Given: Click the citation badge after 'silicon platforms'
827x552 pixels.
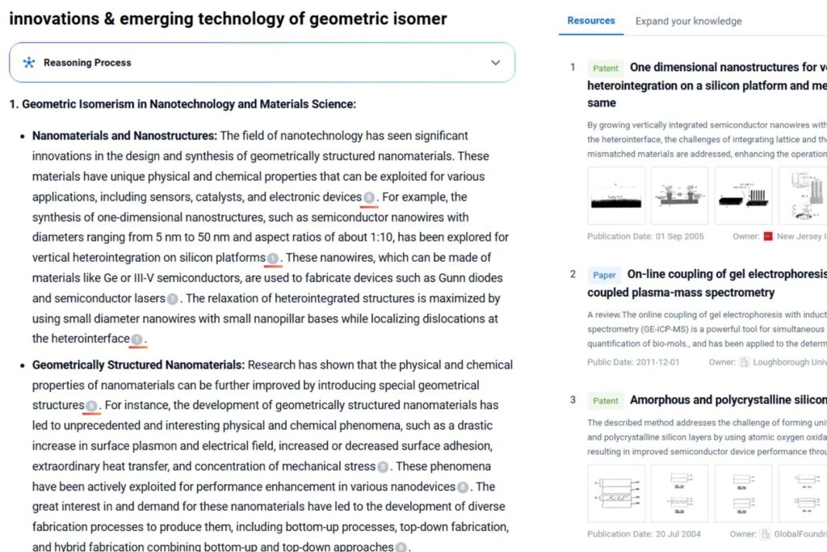Looking at the screenshot, I should click(x=273, y=259).
